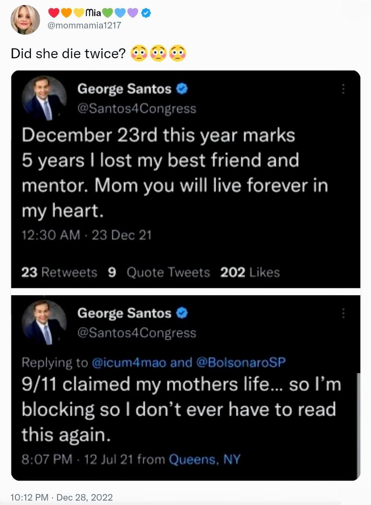This screenshot has width=371, height=505.
Task: View the 202 Likes list
Action: pyautogui.click(x=250, y=272)
